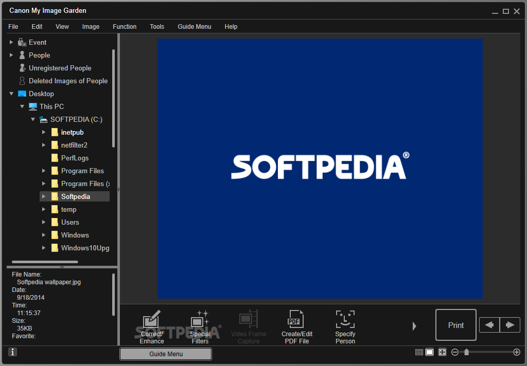
Task: Open the Image menu
Action: [x=91, y=27]
